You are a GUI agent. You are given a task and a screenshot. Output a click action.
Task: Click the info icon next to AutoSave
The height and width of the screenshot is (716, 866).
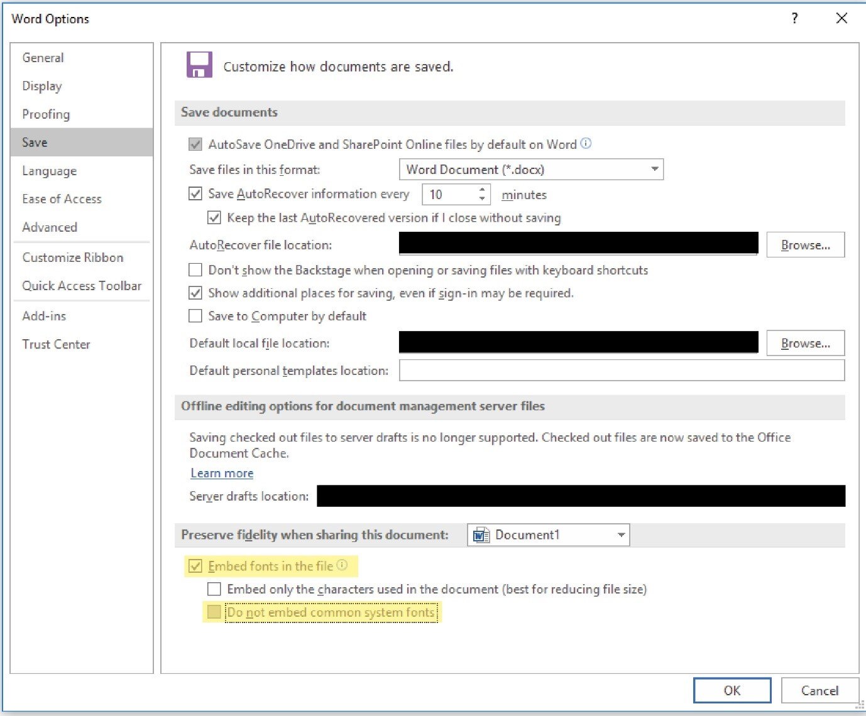(x=586, y=143)
